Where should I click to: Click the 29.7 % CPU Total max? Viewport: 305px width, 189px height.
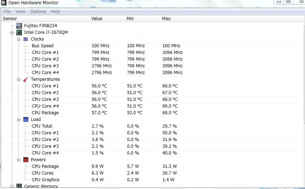pyautogui.click(x=169, y=126)
